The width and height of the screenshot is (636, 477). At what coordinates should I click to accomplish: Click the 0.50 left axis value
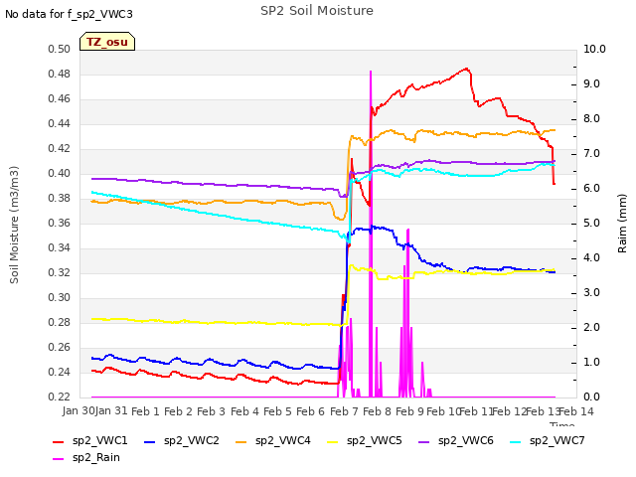[x=60, y=49]
